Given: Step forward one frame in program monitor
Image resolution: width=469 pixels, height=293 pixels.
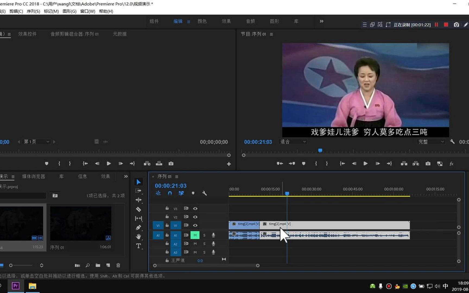Looking at the screenshot, I should click(378, 164).
